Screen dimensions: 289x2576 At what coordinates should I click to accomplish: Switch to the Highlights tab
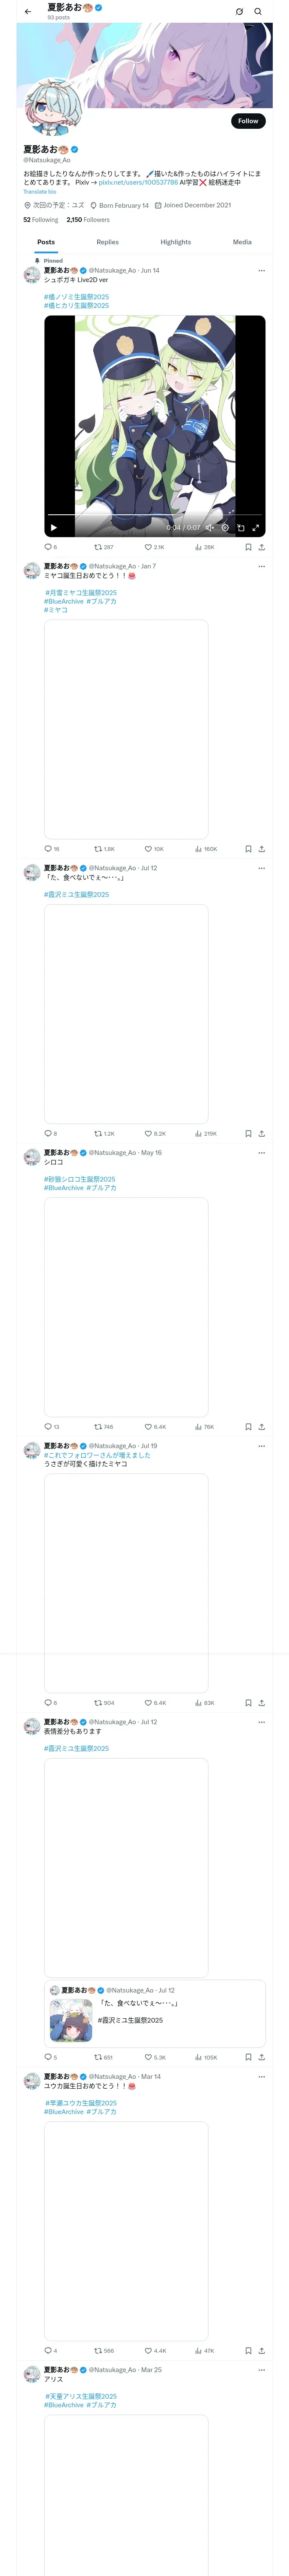[x=176, y=242]
